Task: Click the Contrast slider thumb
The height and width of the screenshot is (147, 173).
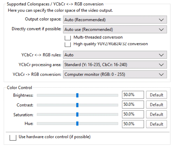Action: [77, 105]
